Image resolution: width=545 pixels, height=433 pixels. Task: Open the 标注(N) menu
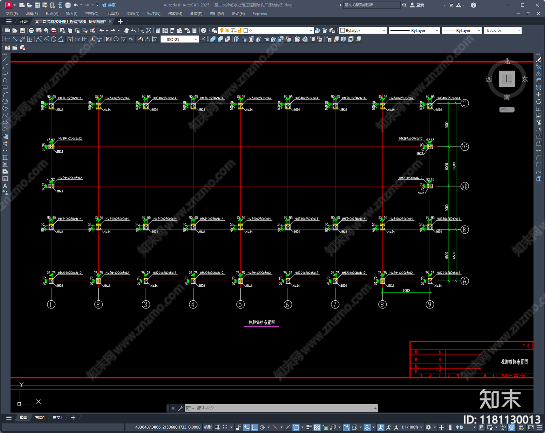[154, 14]
